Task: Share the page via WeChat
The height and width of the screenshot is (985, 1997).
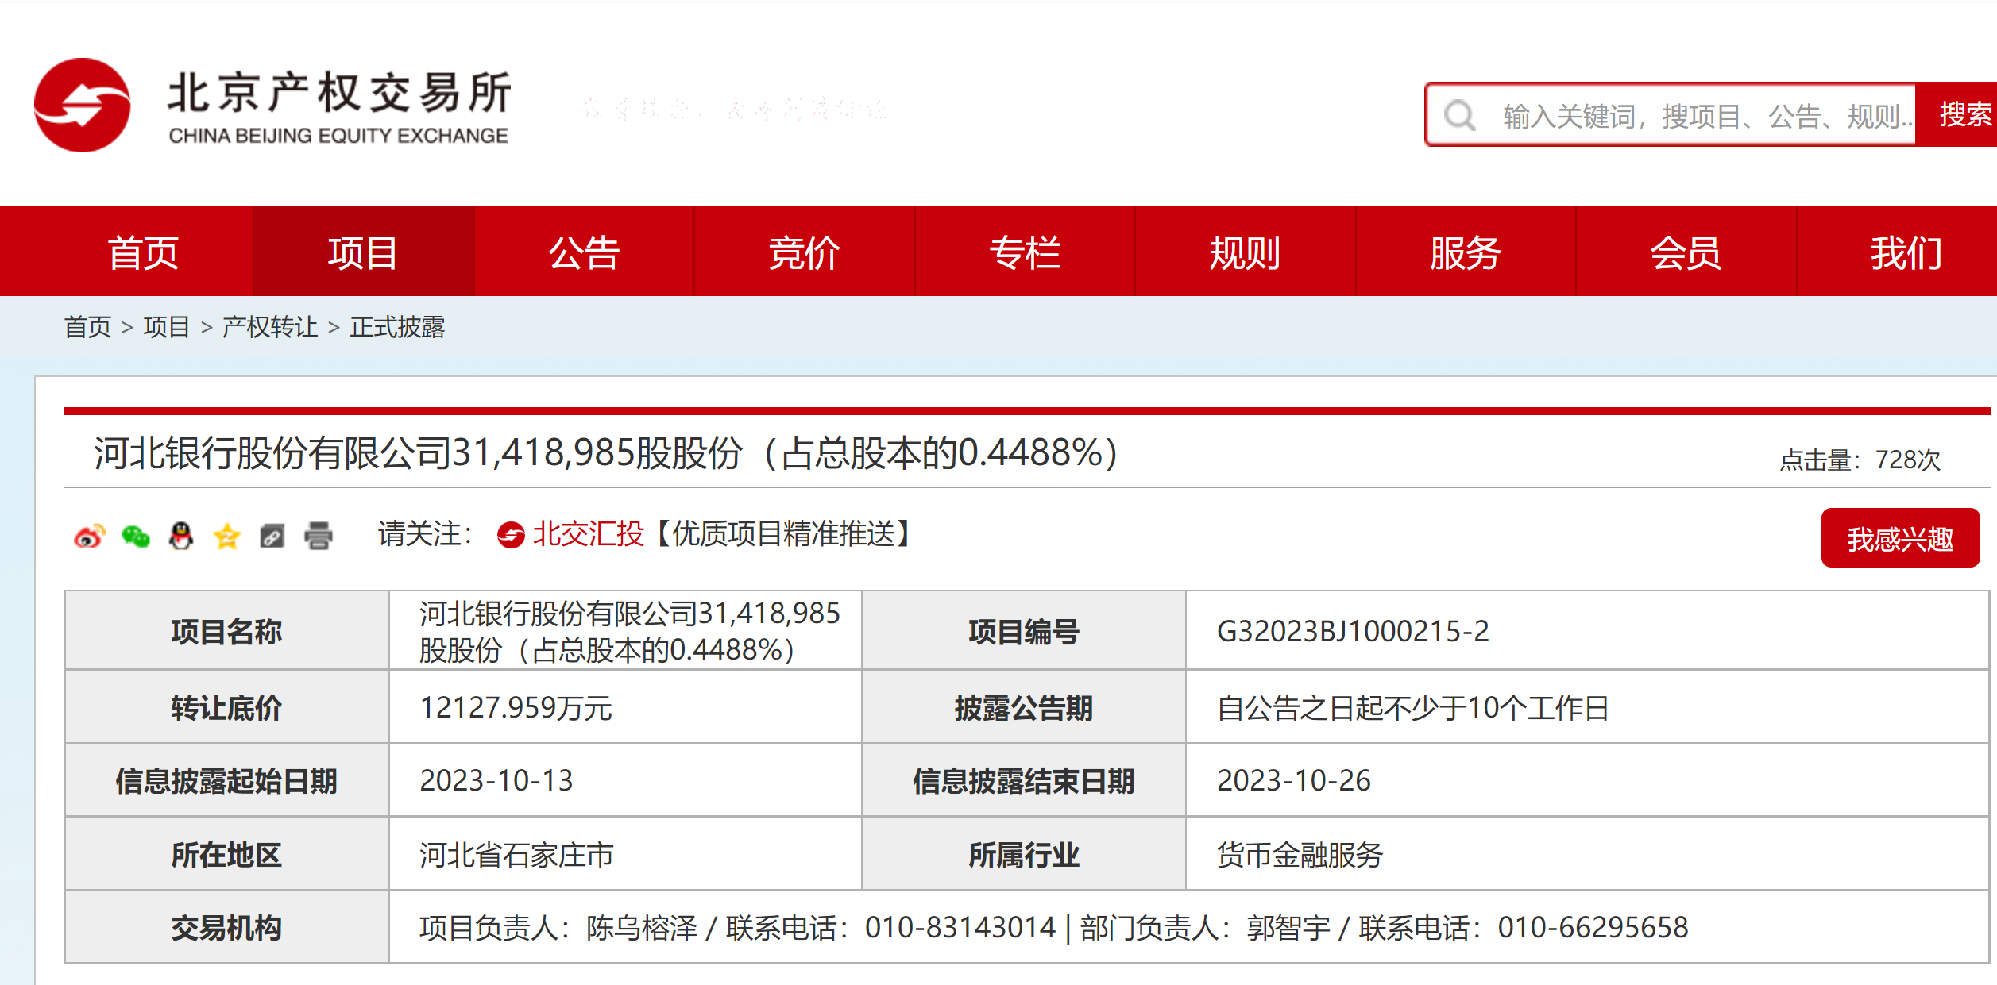Action: click(135, 536)
